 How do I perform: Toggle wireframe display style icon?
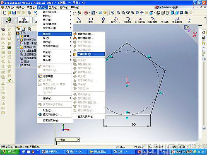point(159,13)
